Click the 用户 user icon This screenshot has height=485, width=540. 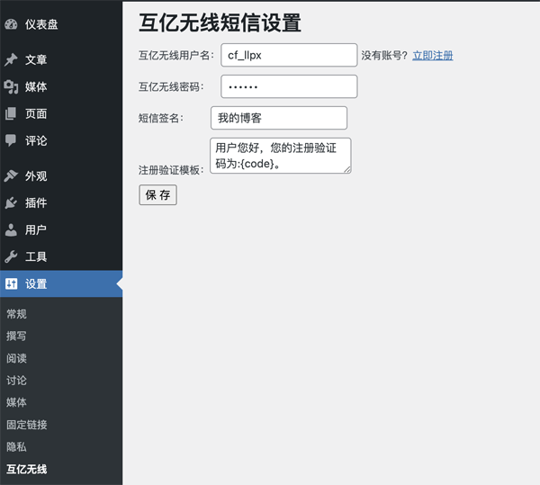(11, 230)
